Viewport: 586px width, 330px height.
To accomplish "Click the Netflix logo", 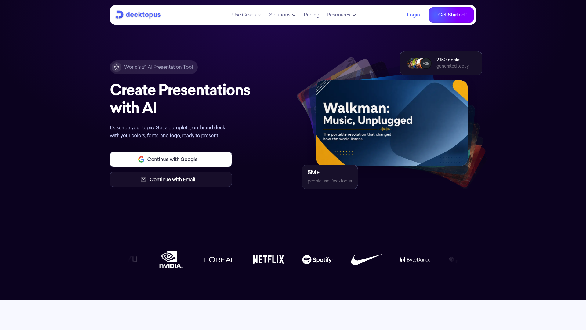I will 269,260.
